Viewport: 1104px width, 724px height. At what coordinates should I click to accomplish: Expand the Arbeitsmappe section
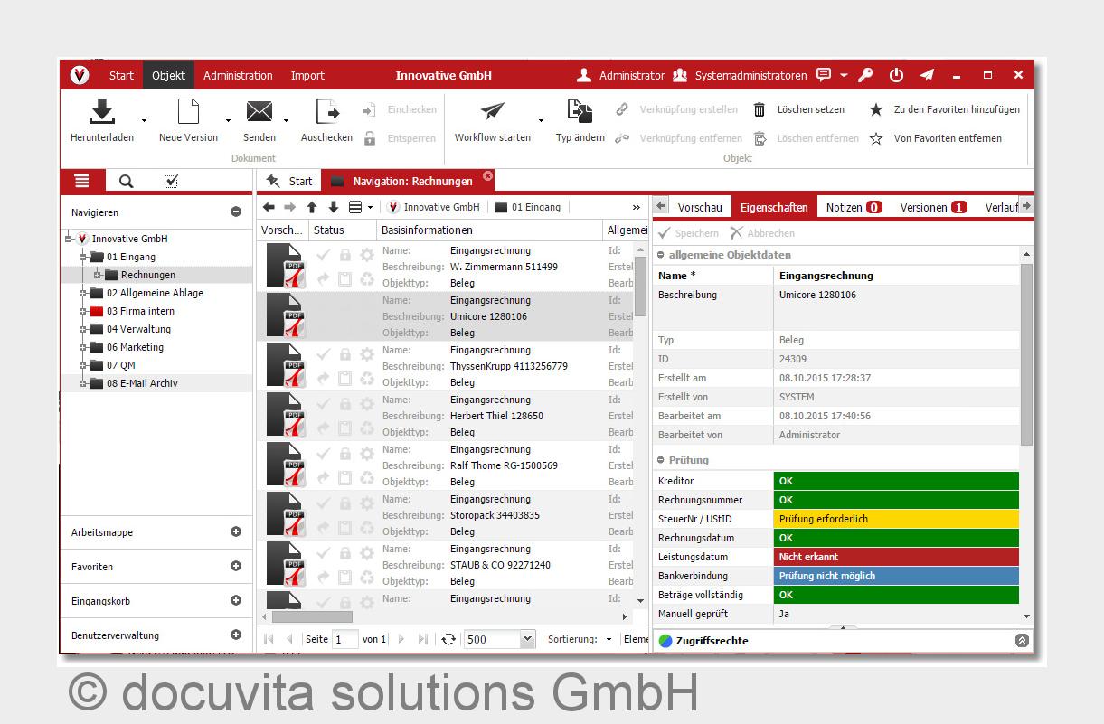point(236,532)
